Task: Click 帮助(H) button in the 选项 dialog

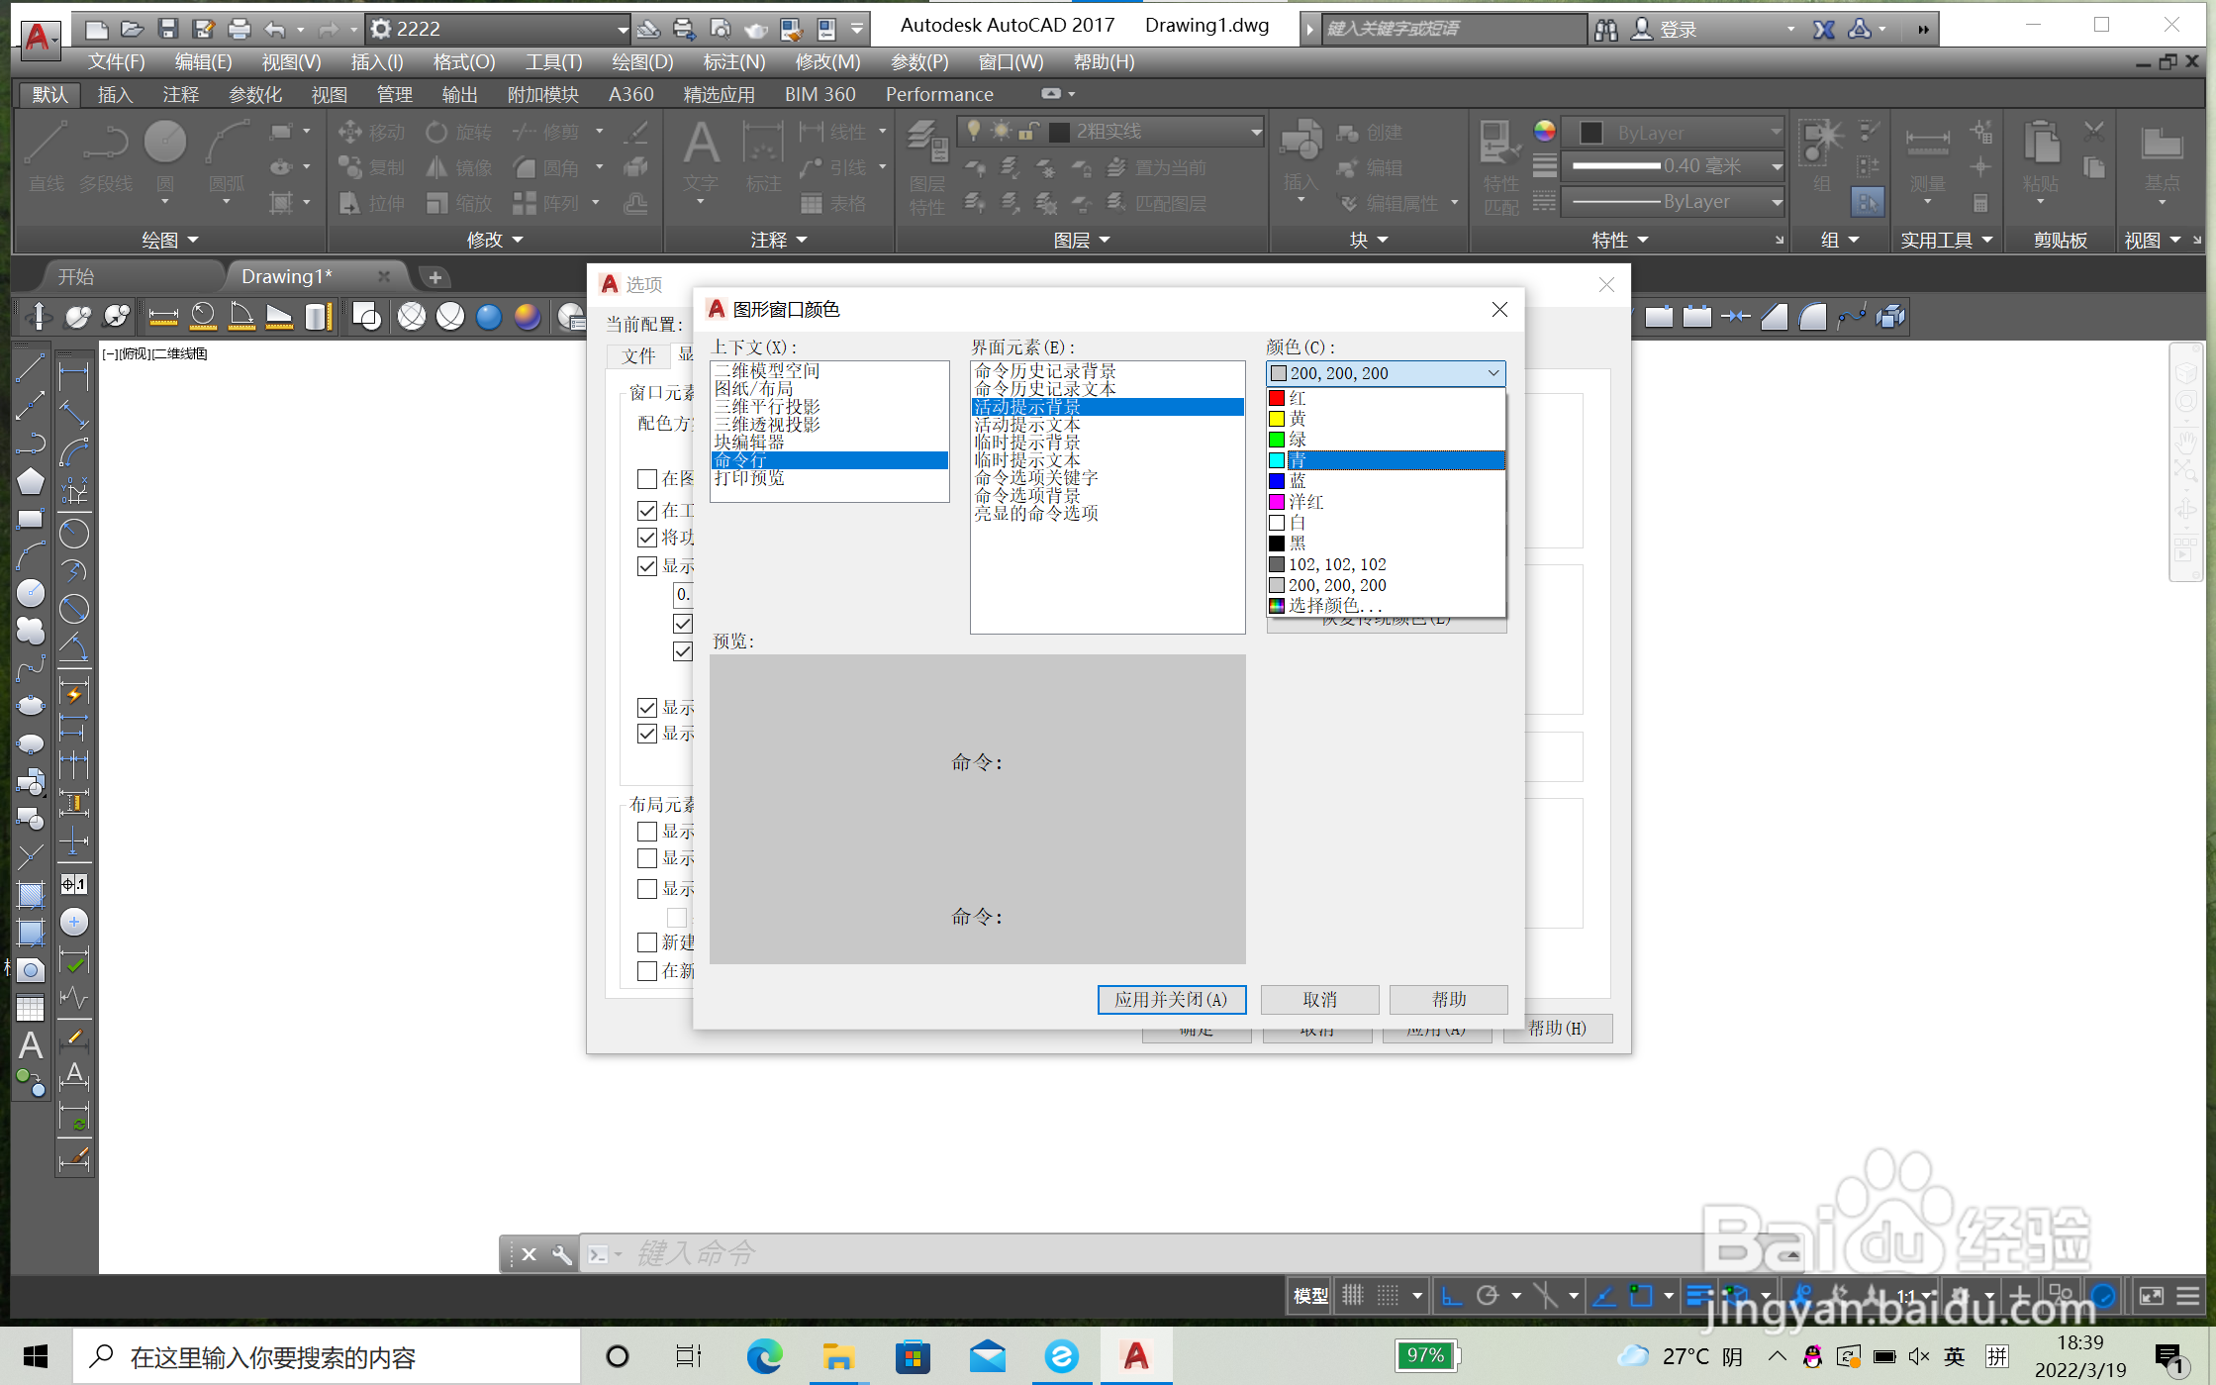Action: click(x=1558, y=1029)
